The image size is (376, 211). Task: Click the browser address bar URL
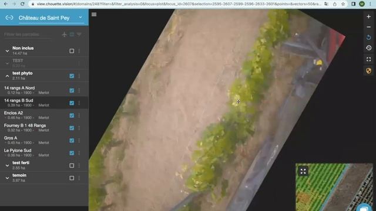pyautogui.click(x=179, y=4)
